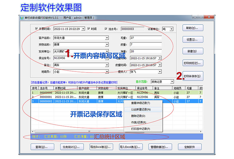The image size is (234, 159).
Task: Click the 新建(N) button
Action: pos(193,51)
